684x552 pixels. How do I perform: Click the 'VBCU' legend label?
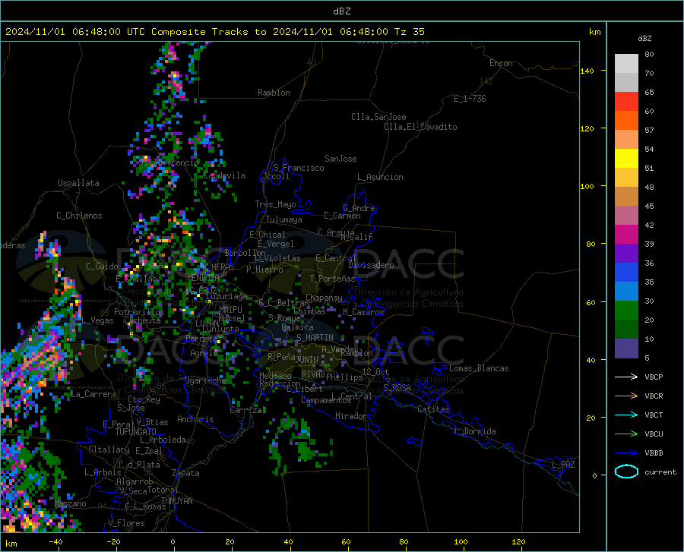tap(654, 434)
